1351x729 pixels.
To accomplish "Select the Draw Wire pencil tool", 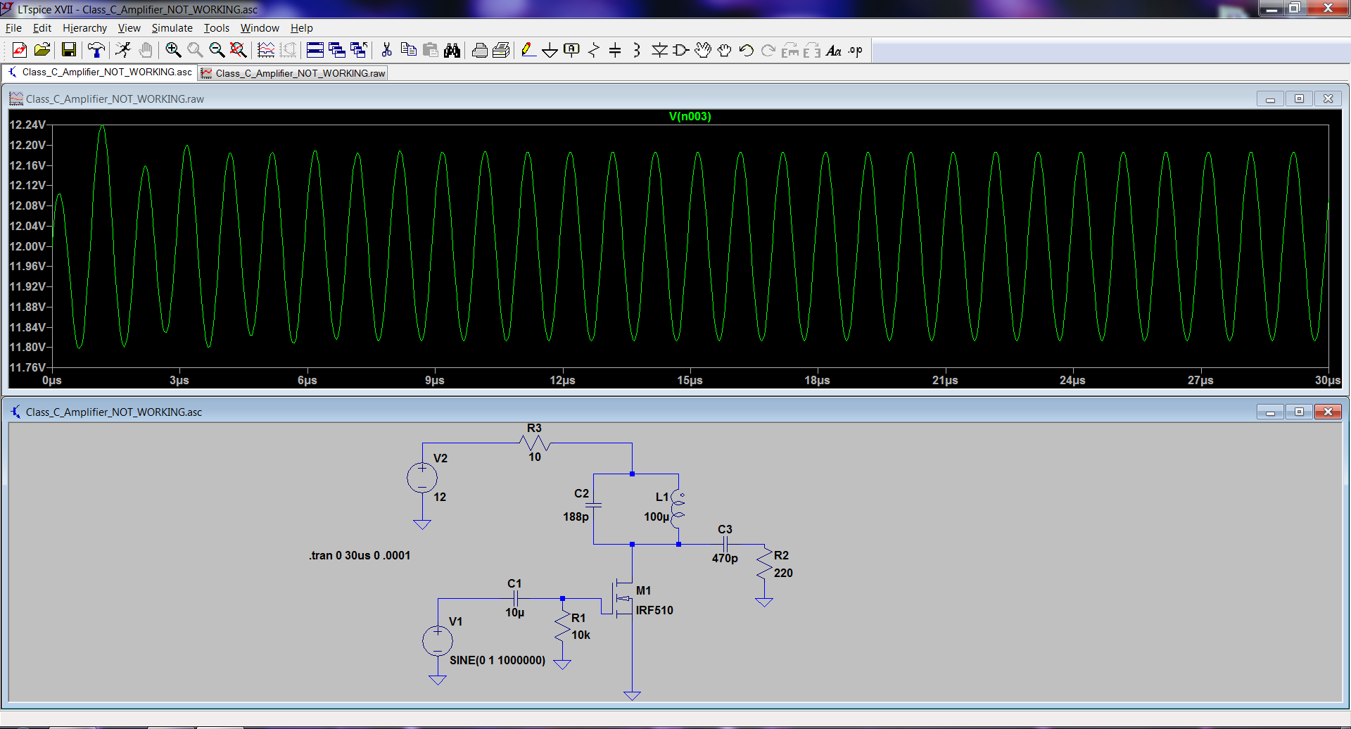I will coord(528,50).
